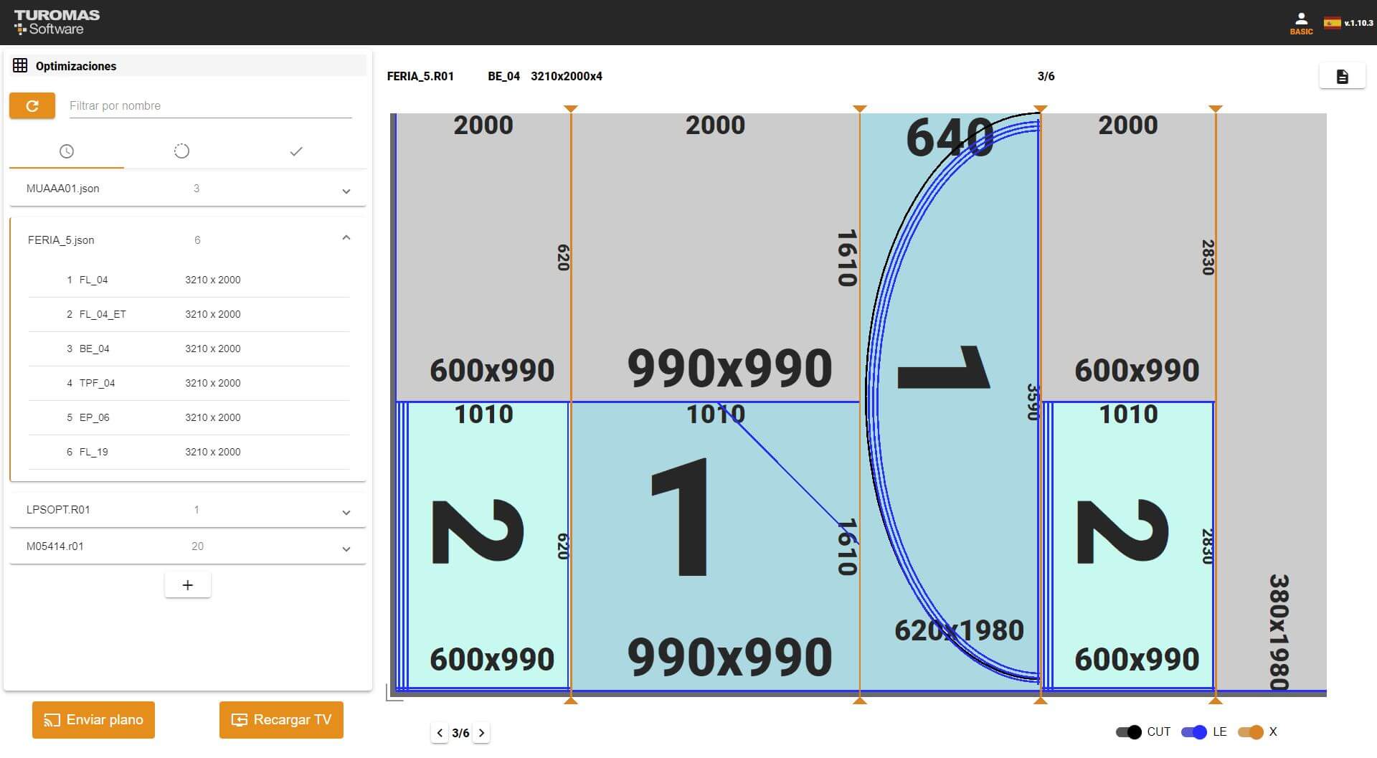Switch to the completed checkmark tab
The image size is (1377, 758).
pyautogui.click(x=296, y=151)
